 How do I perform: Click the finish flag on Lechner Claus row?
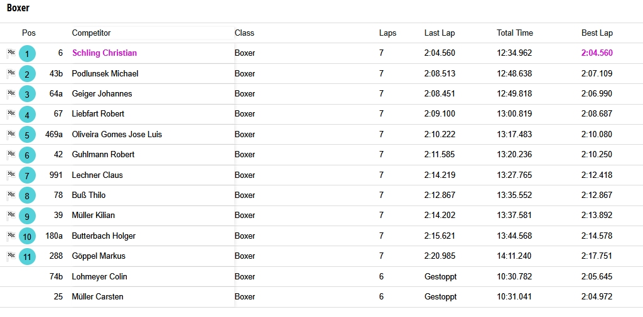click(11, 175)
